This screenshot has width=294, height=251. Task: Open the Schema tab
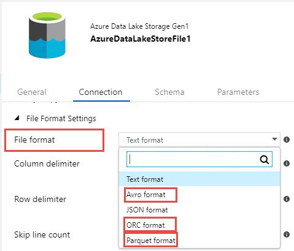(x=169, y=92)
